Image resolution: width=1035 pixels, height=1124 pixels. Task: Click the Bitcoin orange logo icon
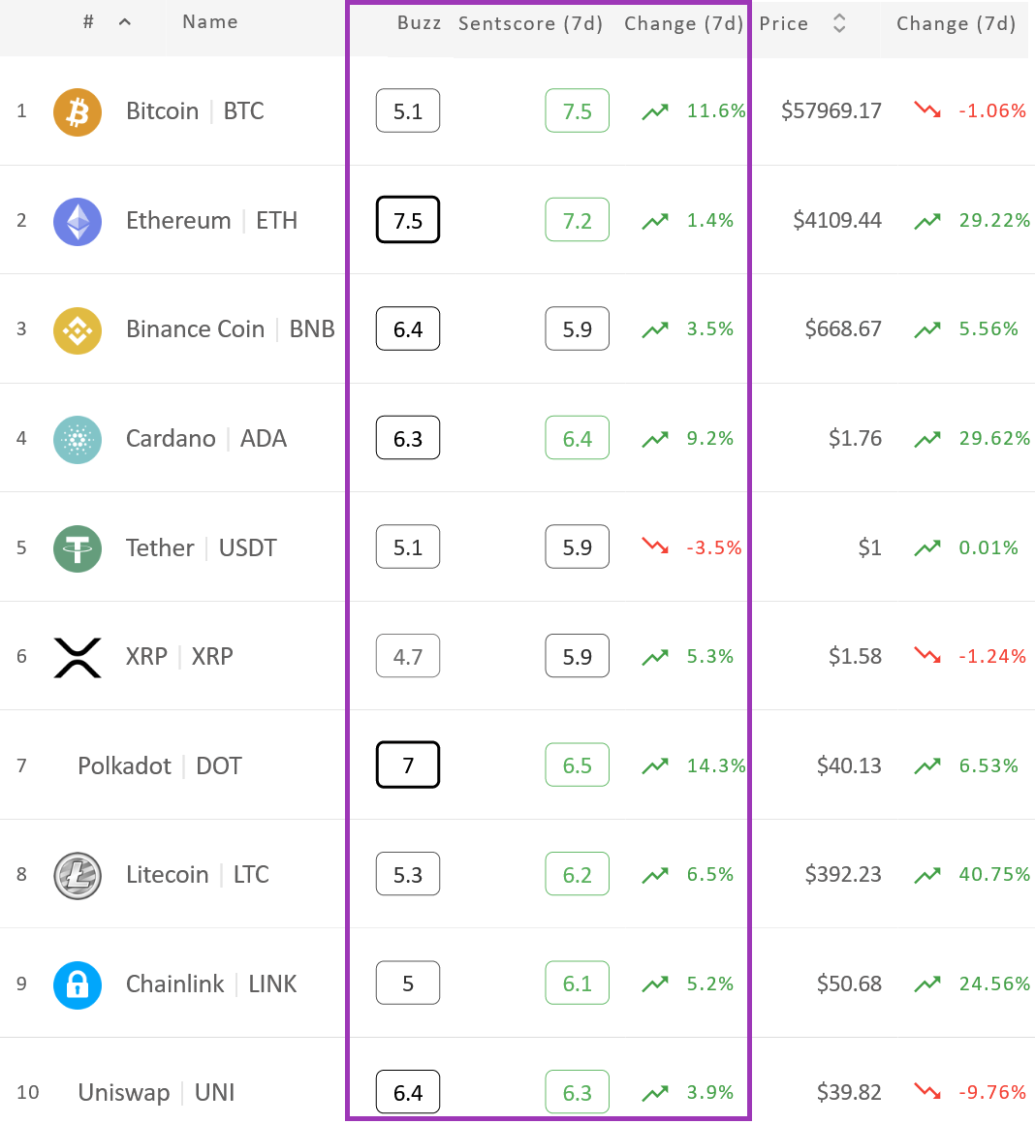coord(78,111)
